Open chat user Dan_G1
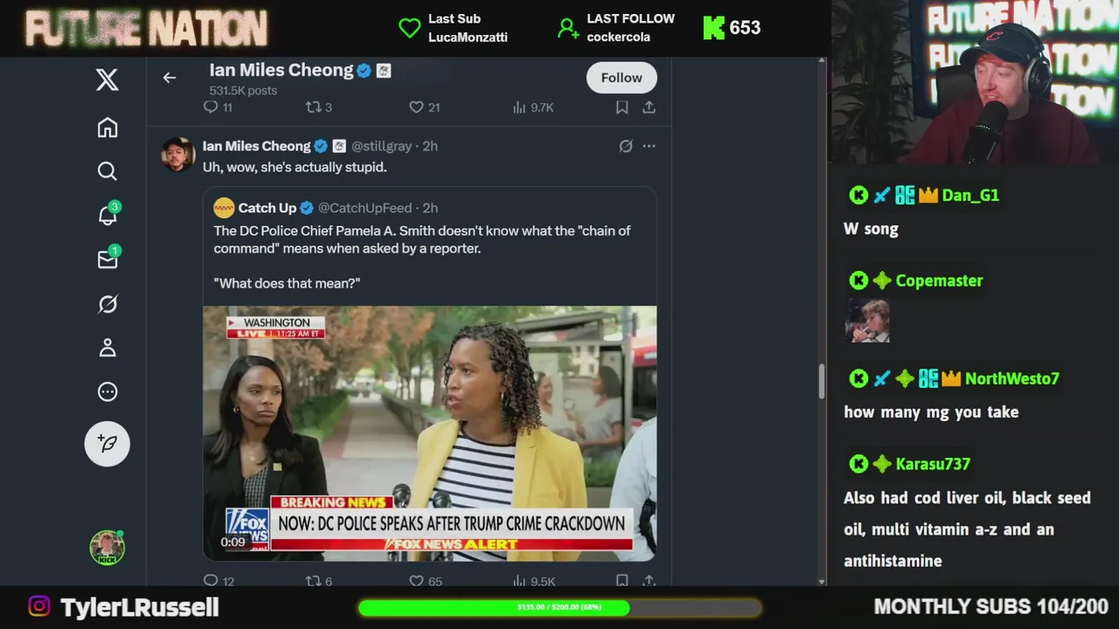 point(970,196)
